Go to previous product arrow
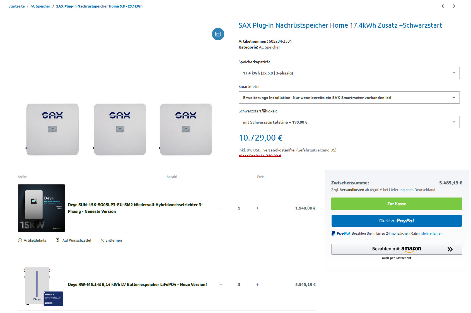471x313 pixels. tap(443, 6)
